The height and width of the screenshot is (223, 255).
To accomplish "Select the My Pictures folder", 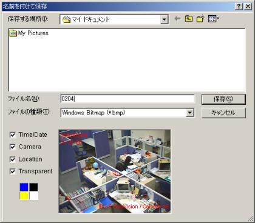I will click(x=29, y=33).
